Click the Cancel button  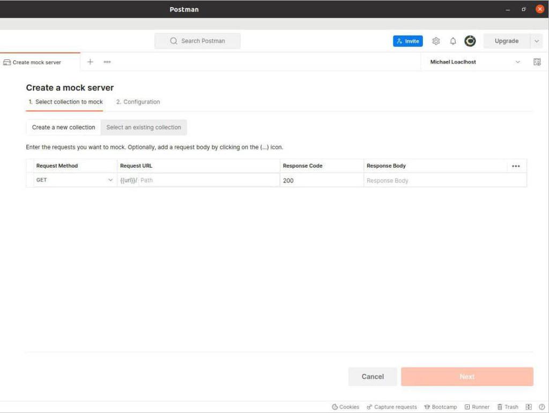(x=373, y=377)
